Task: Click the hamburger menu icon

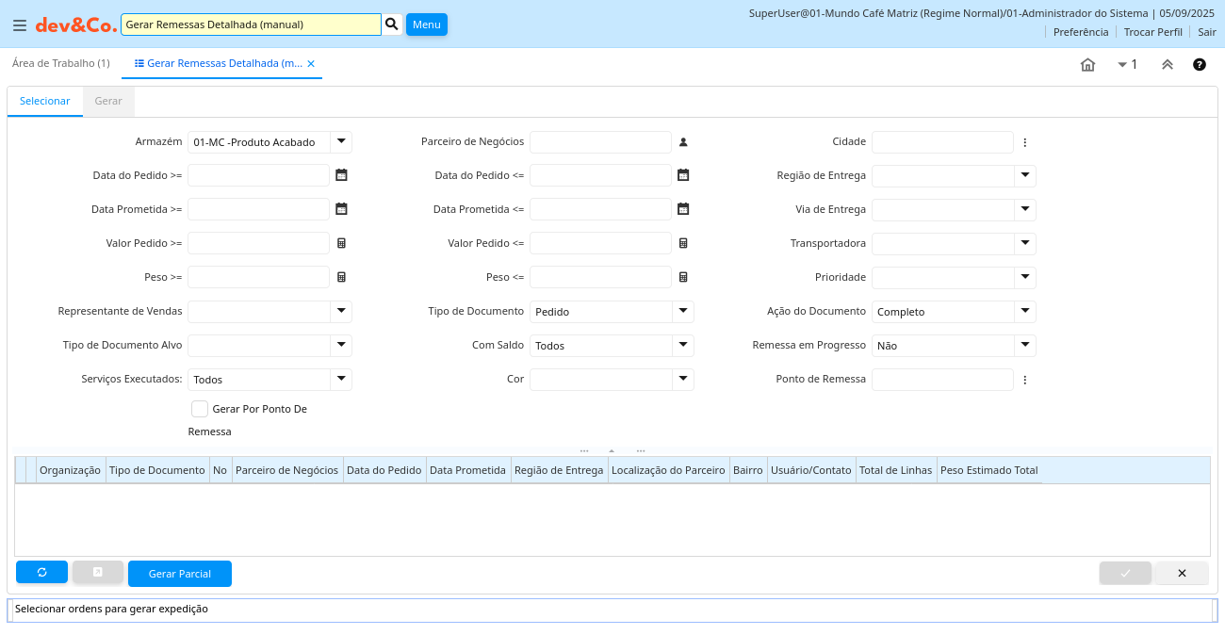Action: click(x=19, y=25)
